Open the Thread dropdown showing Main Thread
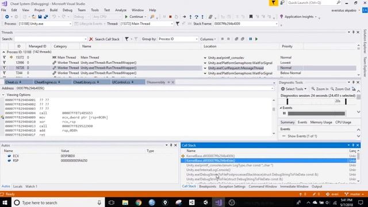 pos(147,24)
